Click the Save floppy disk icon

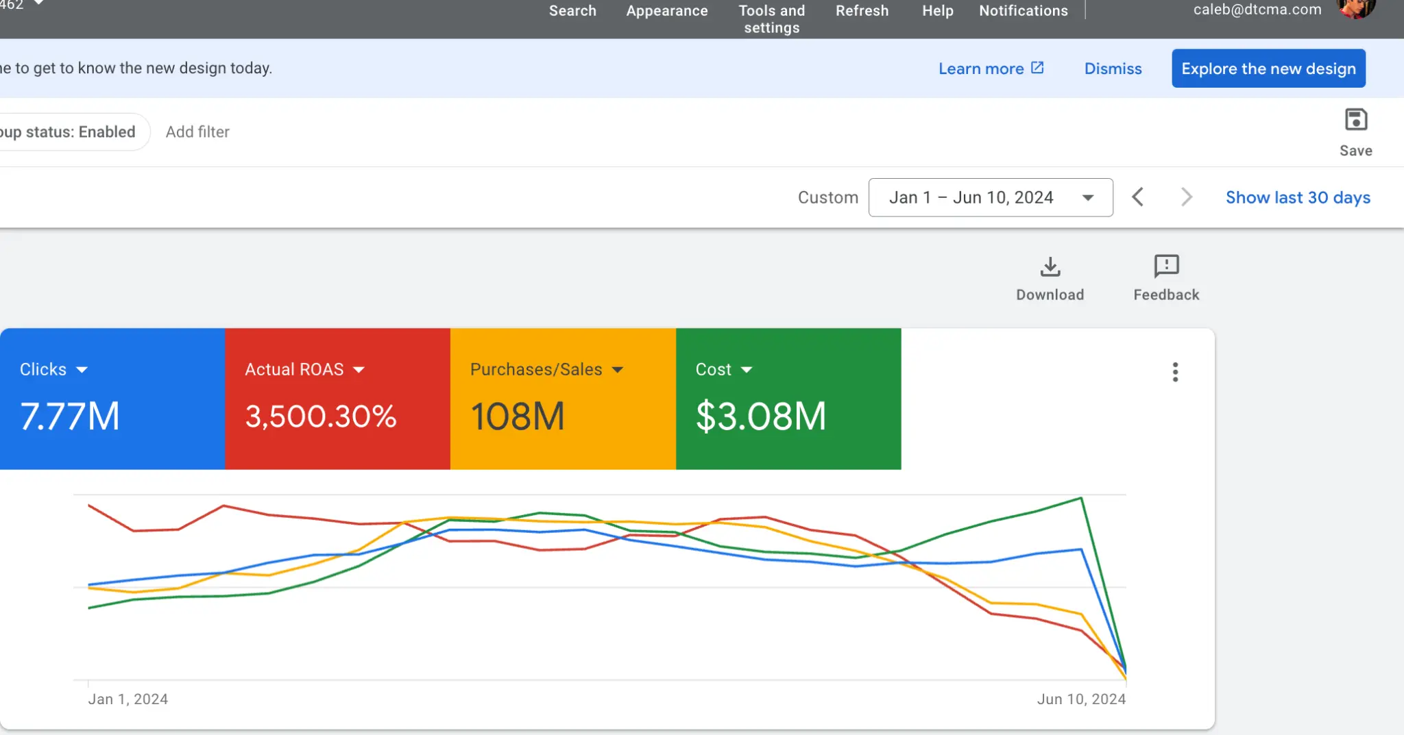click(x=1355, y=120)
